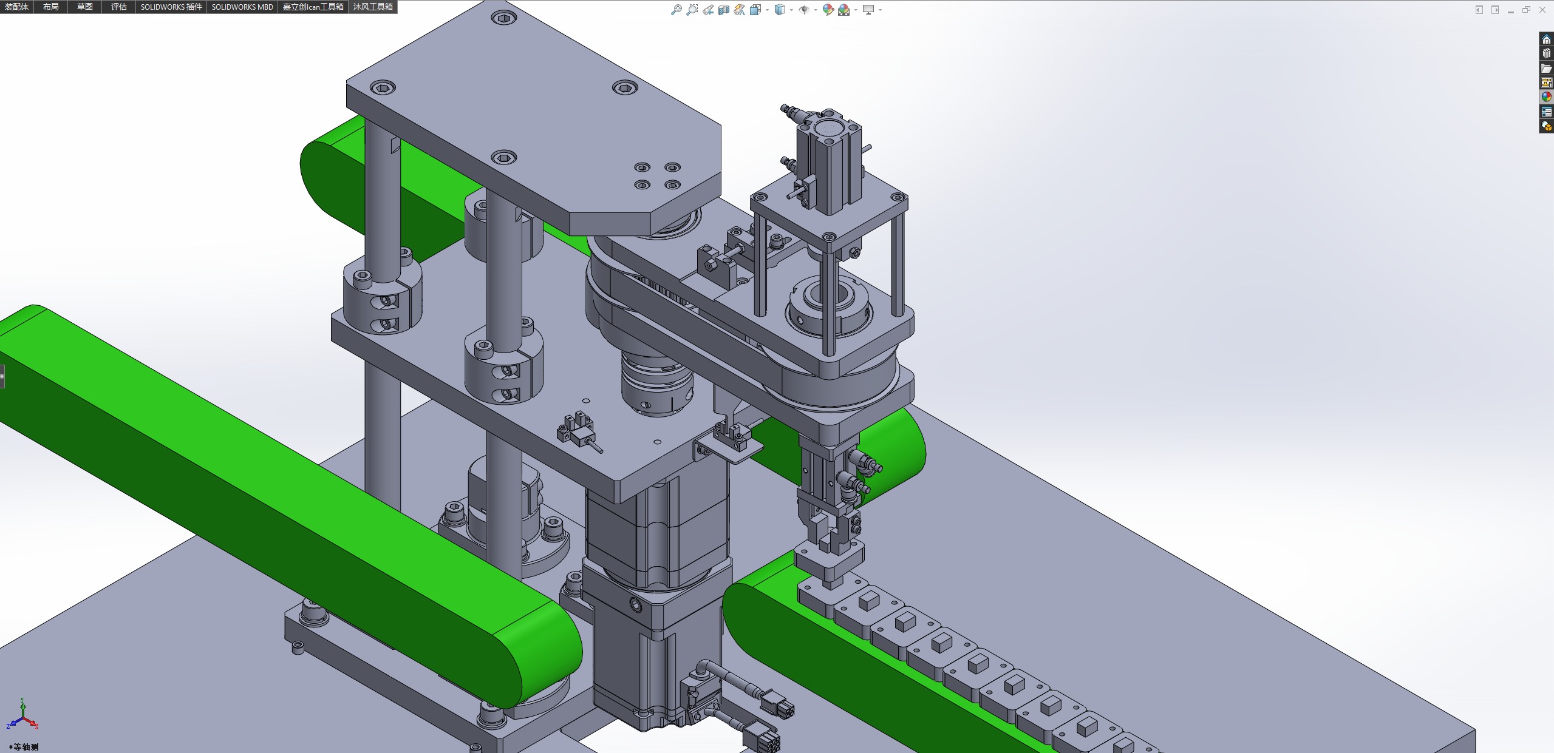Toggle the Appearances task pane tab
1554x753 pixels.
(1546, 97)
